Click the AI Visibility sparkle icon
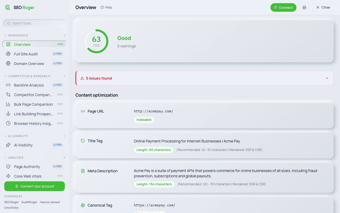Viewport: 340px width, 213px height. click(8, 145)
